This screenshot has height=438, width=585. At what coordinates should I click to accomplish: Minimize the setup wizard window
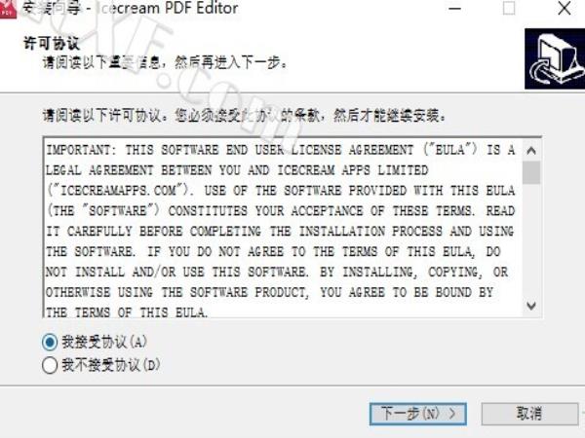tap(454, 8)
